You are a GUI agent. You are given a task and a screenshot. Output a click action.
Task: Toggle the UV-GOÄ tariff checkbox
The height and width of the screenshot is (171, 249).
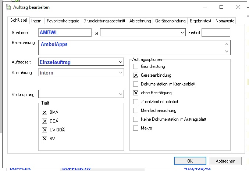[45, 130]
